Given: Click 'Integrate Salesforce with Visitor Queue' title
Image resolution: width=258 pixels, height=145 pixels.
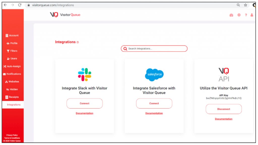Looking at the screenshot, I should coord(154,90).
